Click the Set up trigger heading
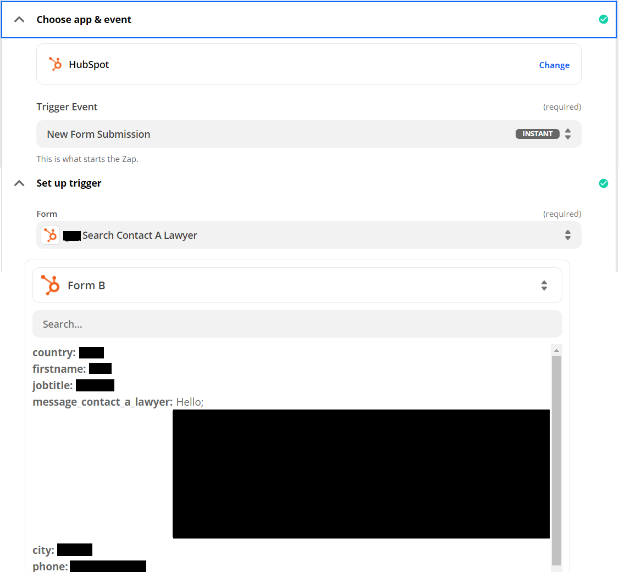The height and width of the screenshot is (572, 619). pos(69,183)
